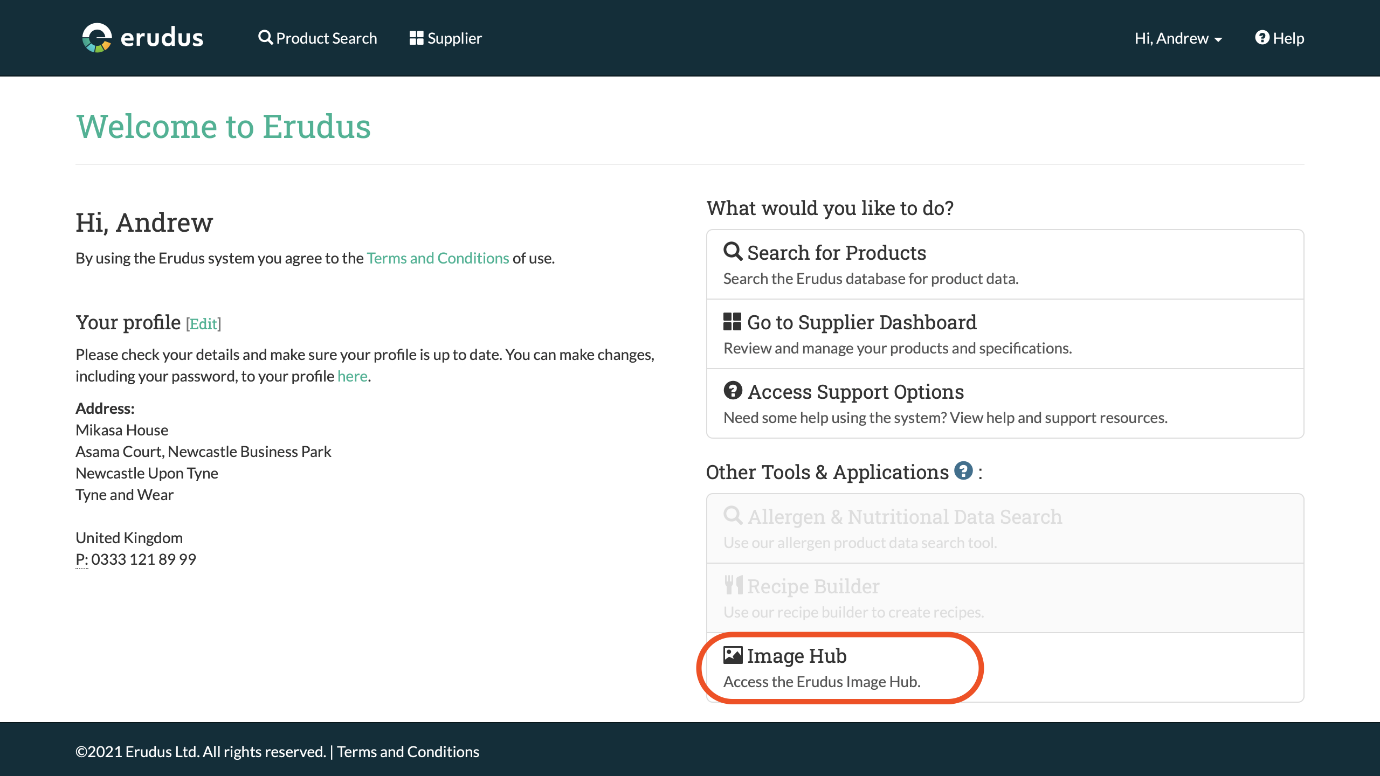Click the search icon in Search for Products card
Viewport: 1380px width, 776px height.
(733, 252)
